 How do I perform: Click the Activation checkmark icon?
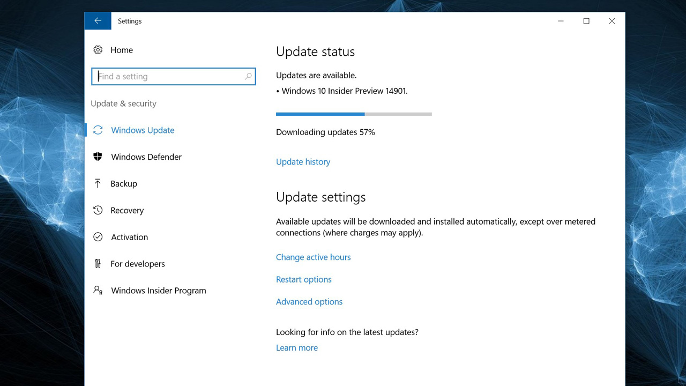[x=98, y=237]
